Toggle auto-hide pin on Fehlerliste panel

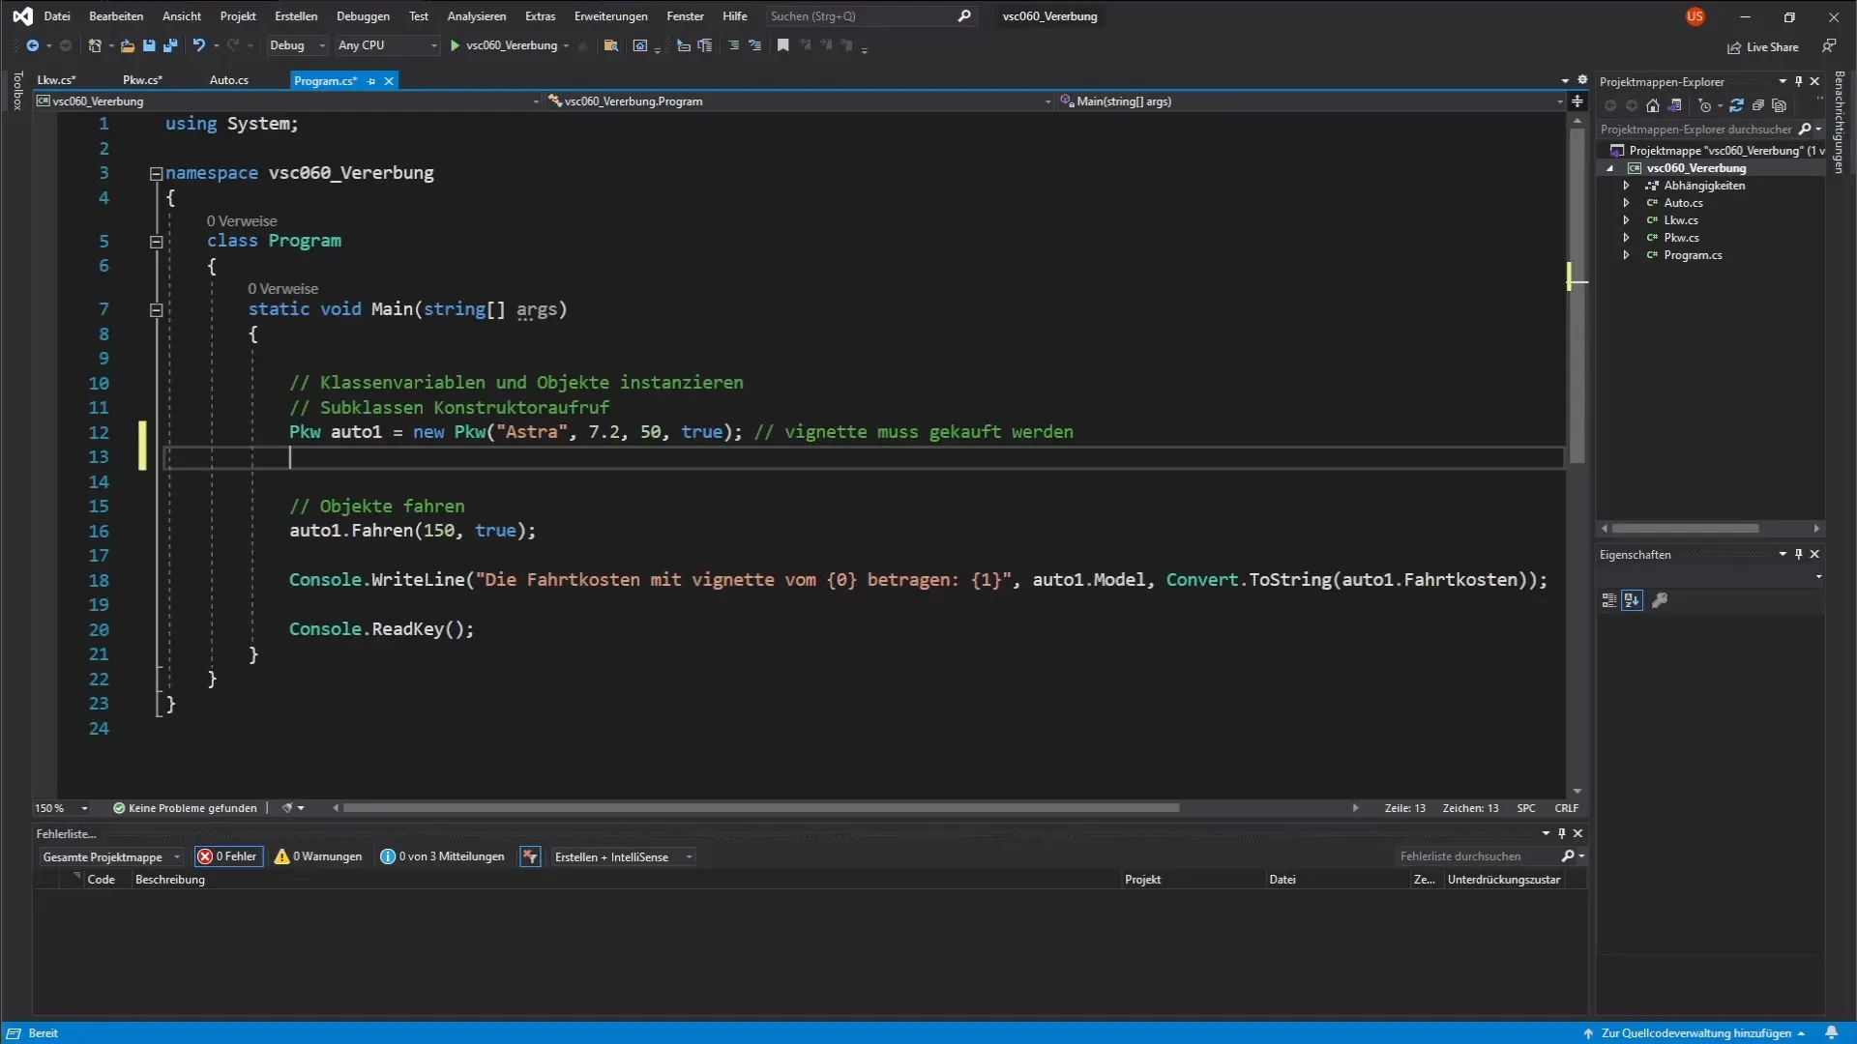[x=1561, y=833]
